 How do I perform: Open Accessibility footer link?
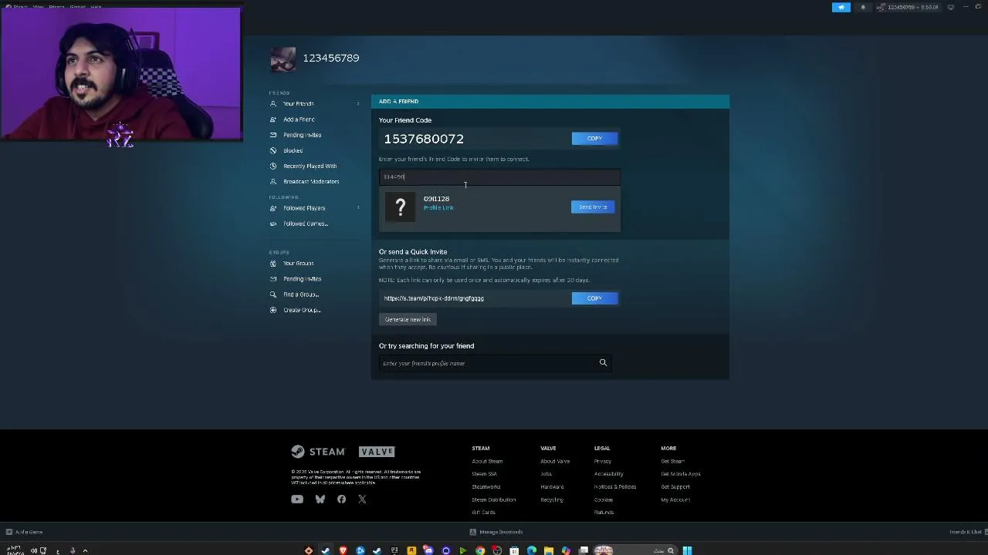609,474
